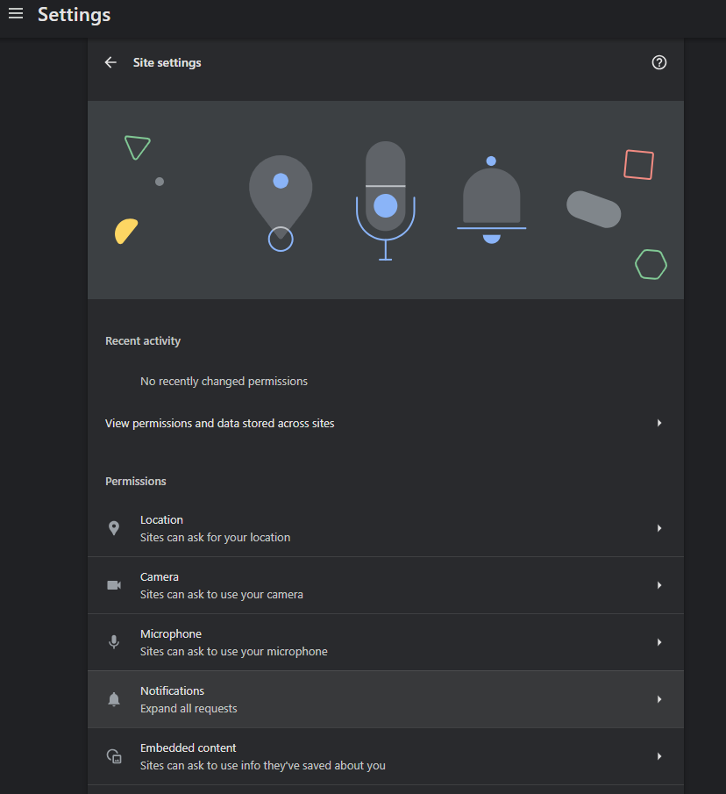Click the Embedded content icon
The width and height of the screenshot is (726, 794).
coord(114,756)
